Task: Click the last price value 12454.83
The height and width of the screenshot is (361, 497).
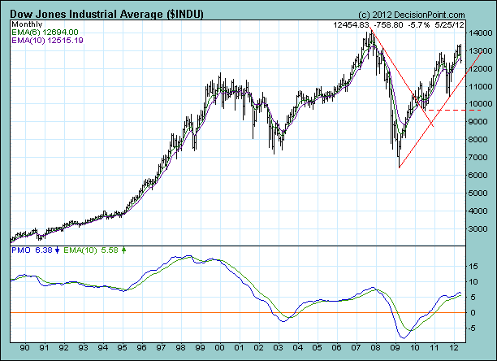Action: point(351,24)
